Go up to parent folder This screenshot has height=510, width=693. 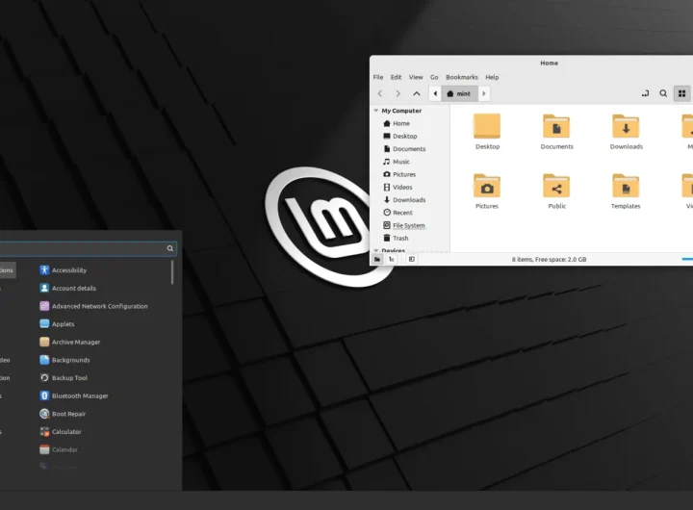[x=417, y=93]
